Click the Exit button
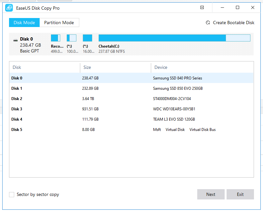 pyautogui.click(x=240, y=194)
